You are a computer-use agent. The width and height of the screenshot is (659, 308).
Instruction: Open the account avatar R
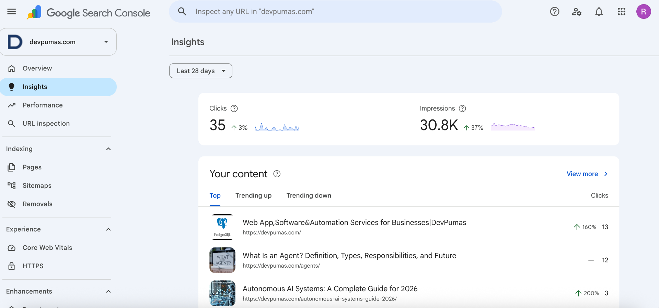pyautogui.click(x=644, y=12)
